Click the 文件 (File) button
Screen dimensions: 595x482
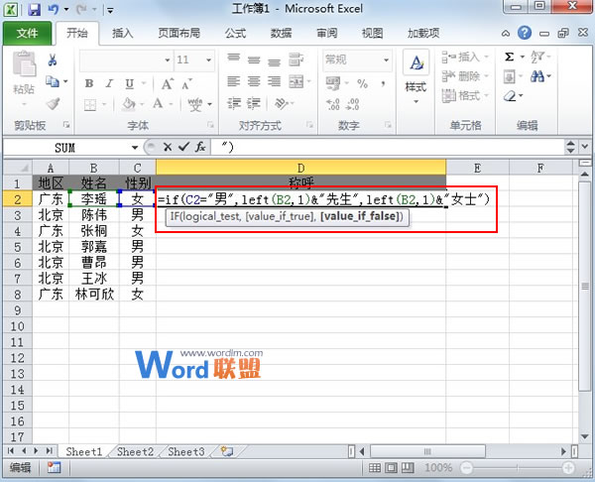click(27, 33)
